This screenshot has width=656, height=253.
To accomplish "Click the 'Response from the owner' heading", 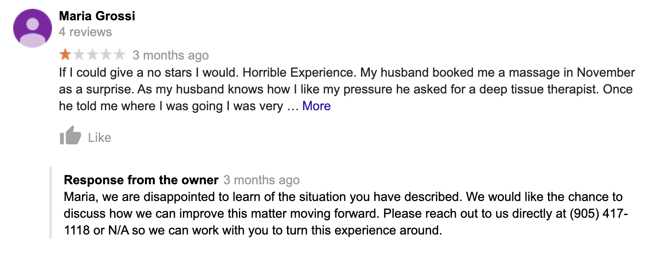I will pyautogui.click(x=141, y=180).
